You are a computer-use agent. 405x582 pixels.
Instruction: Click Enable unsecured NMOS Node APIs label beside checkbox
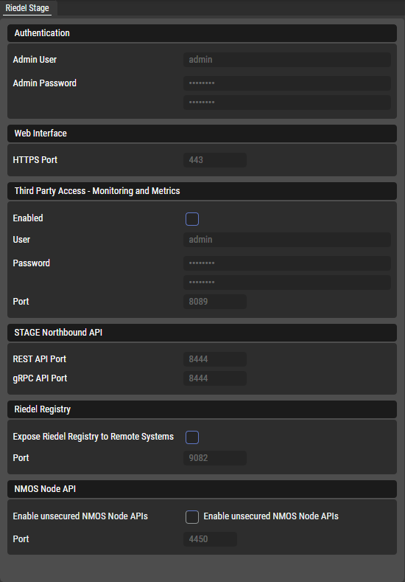[271, 516]
